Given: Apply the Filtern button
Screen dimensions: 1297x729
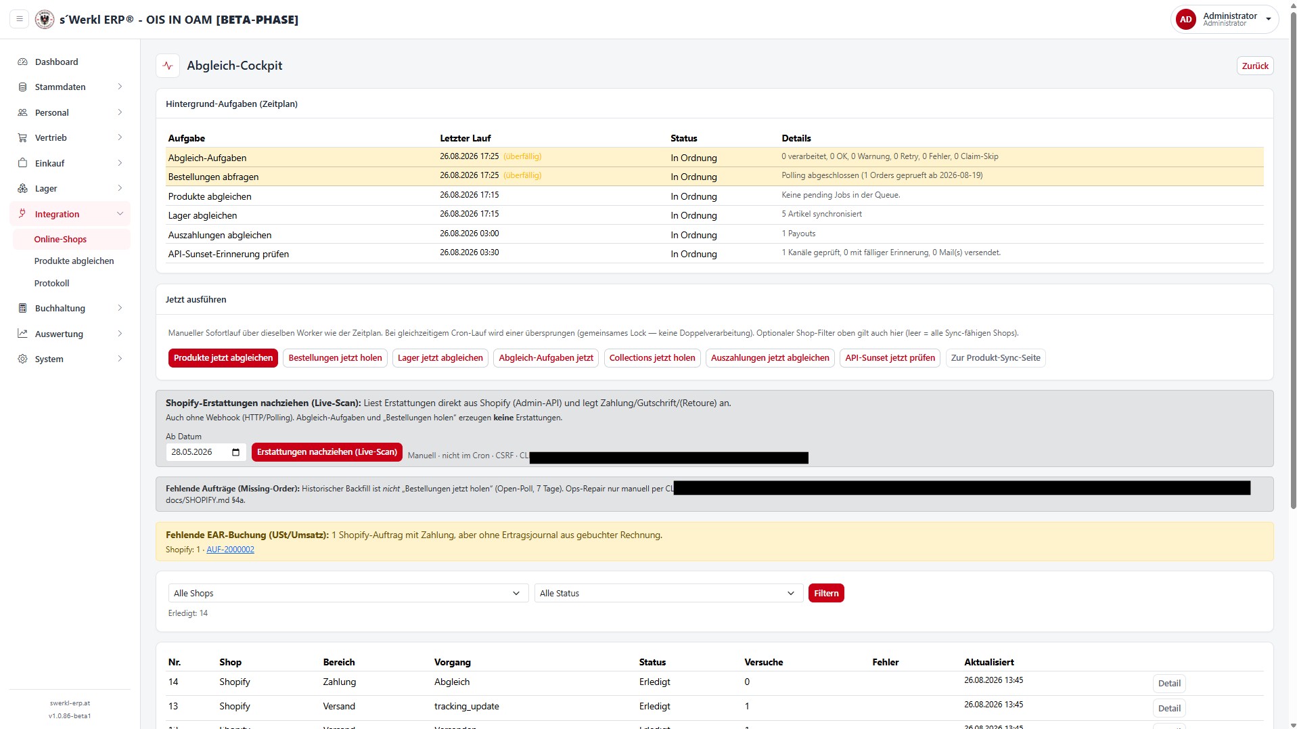Looking at the screenshot, I should point(826,593).
